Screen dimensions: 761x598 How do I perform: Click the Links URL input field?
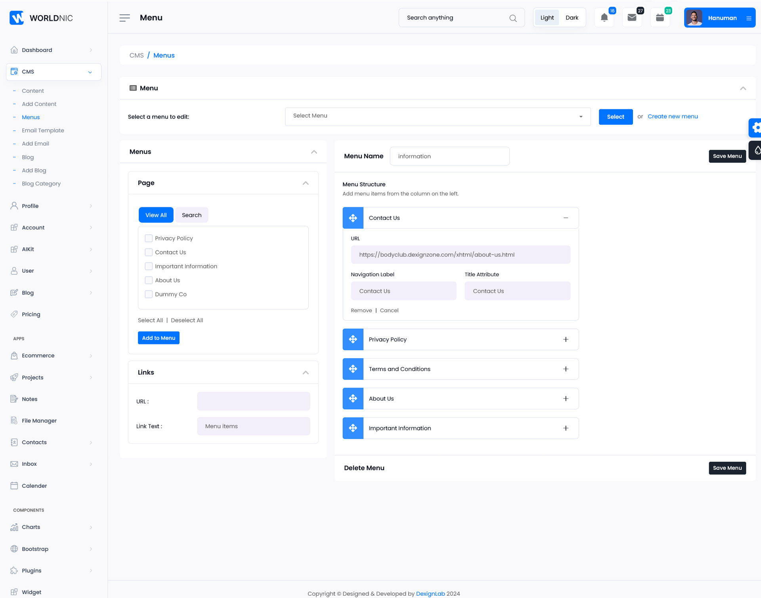point(253,401)
